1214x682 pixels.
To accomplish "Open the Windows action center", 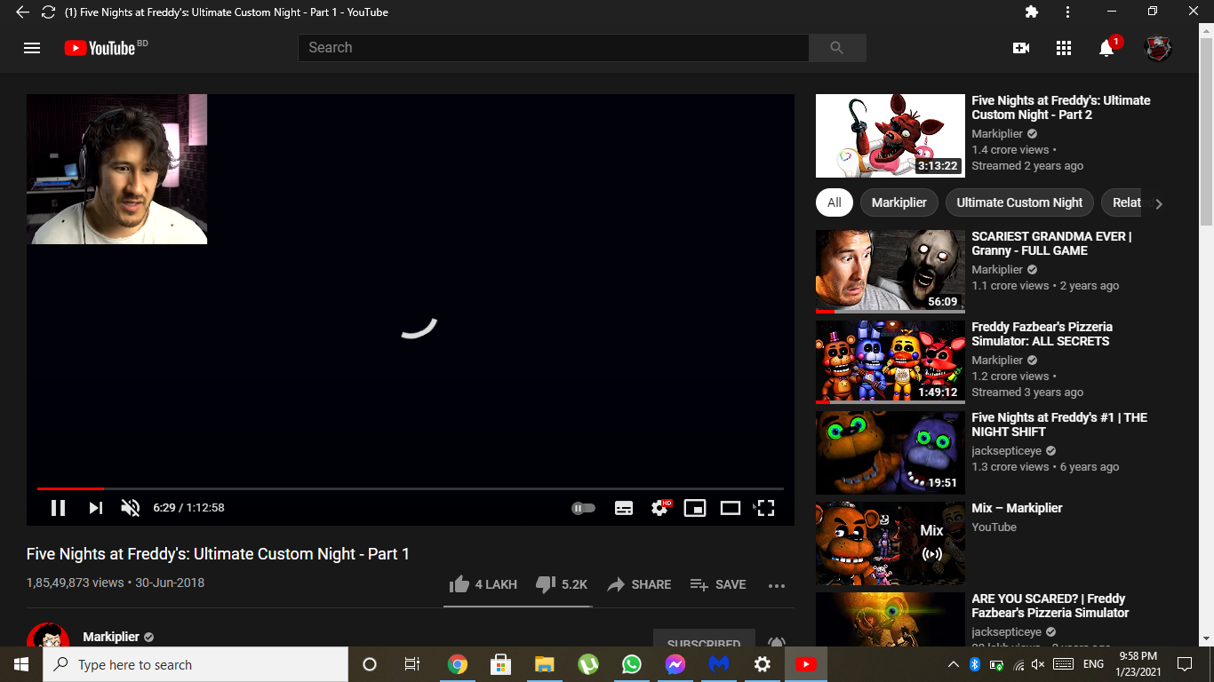I will [x=1184, y=664].
